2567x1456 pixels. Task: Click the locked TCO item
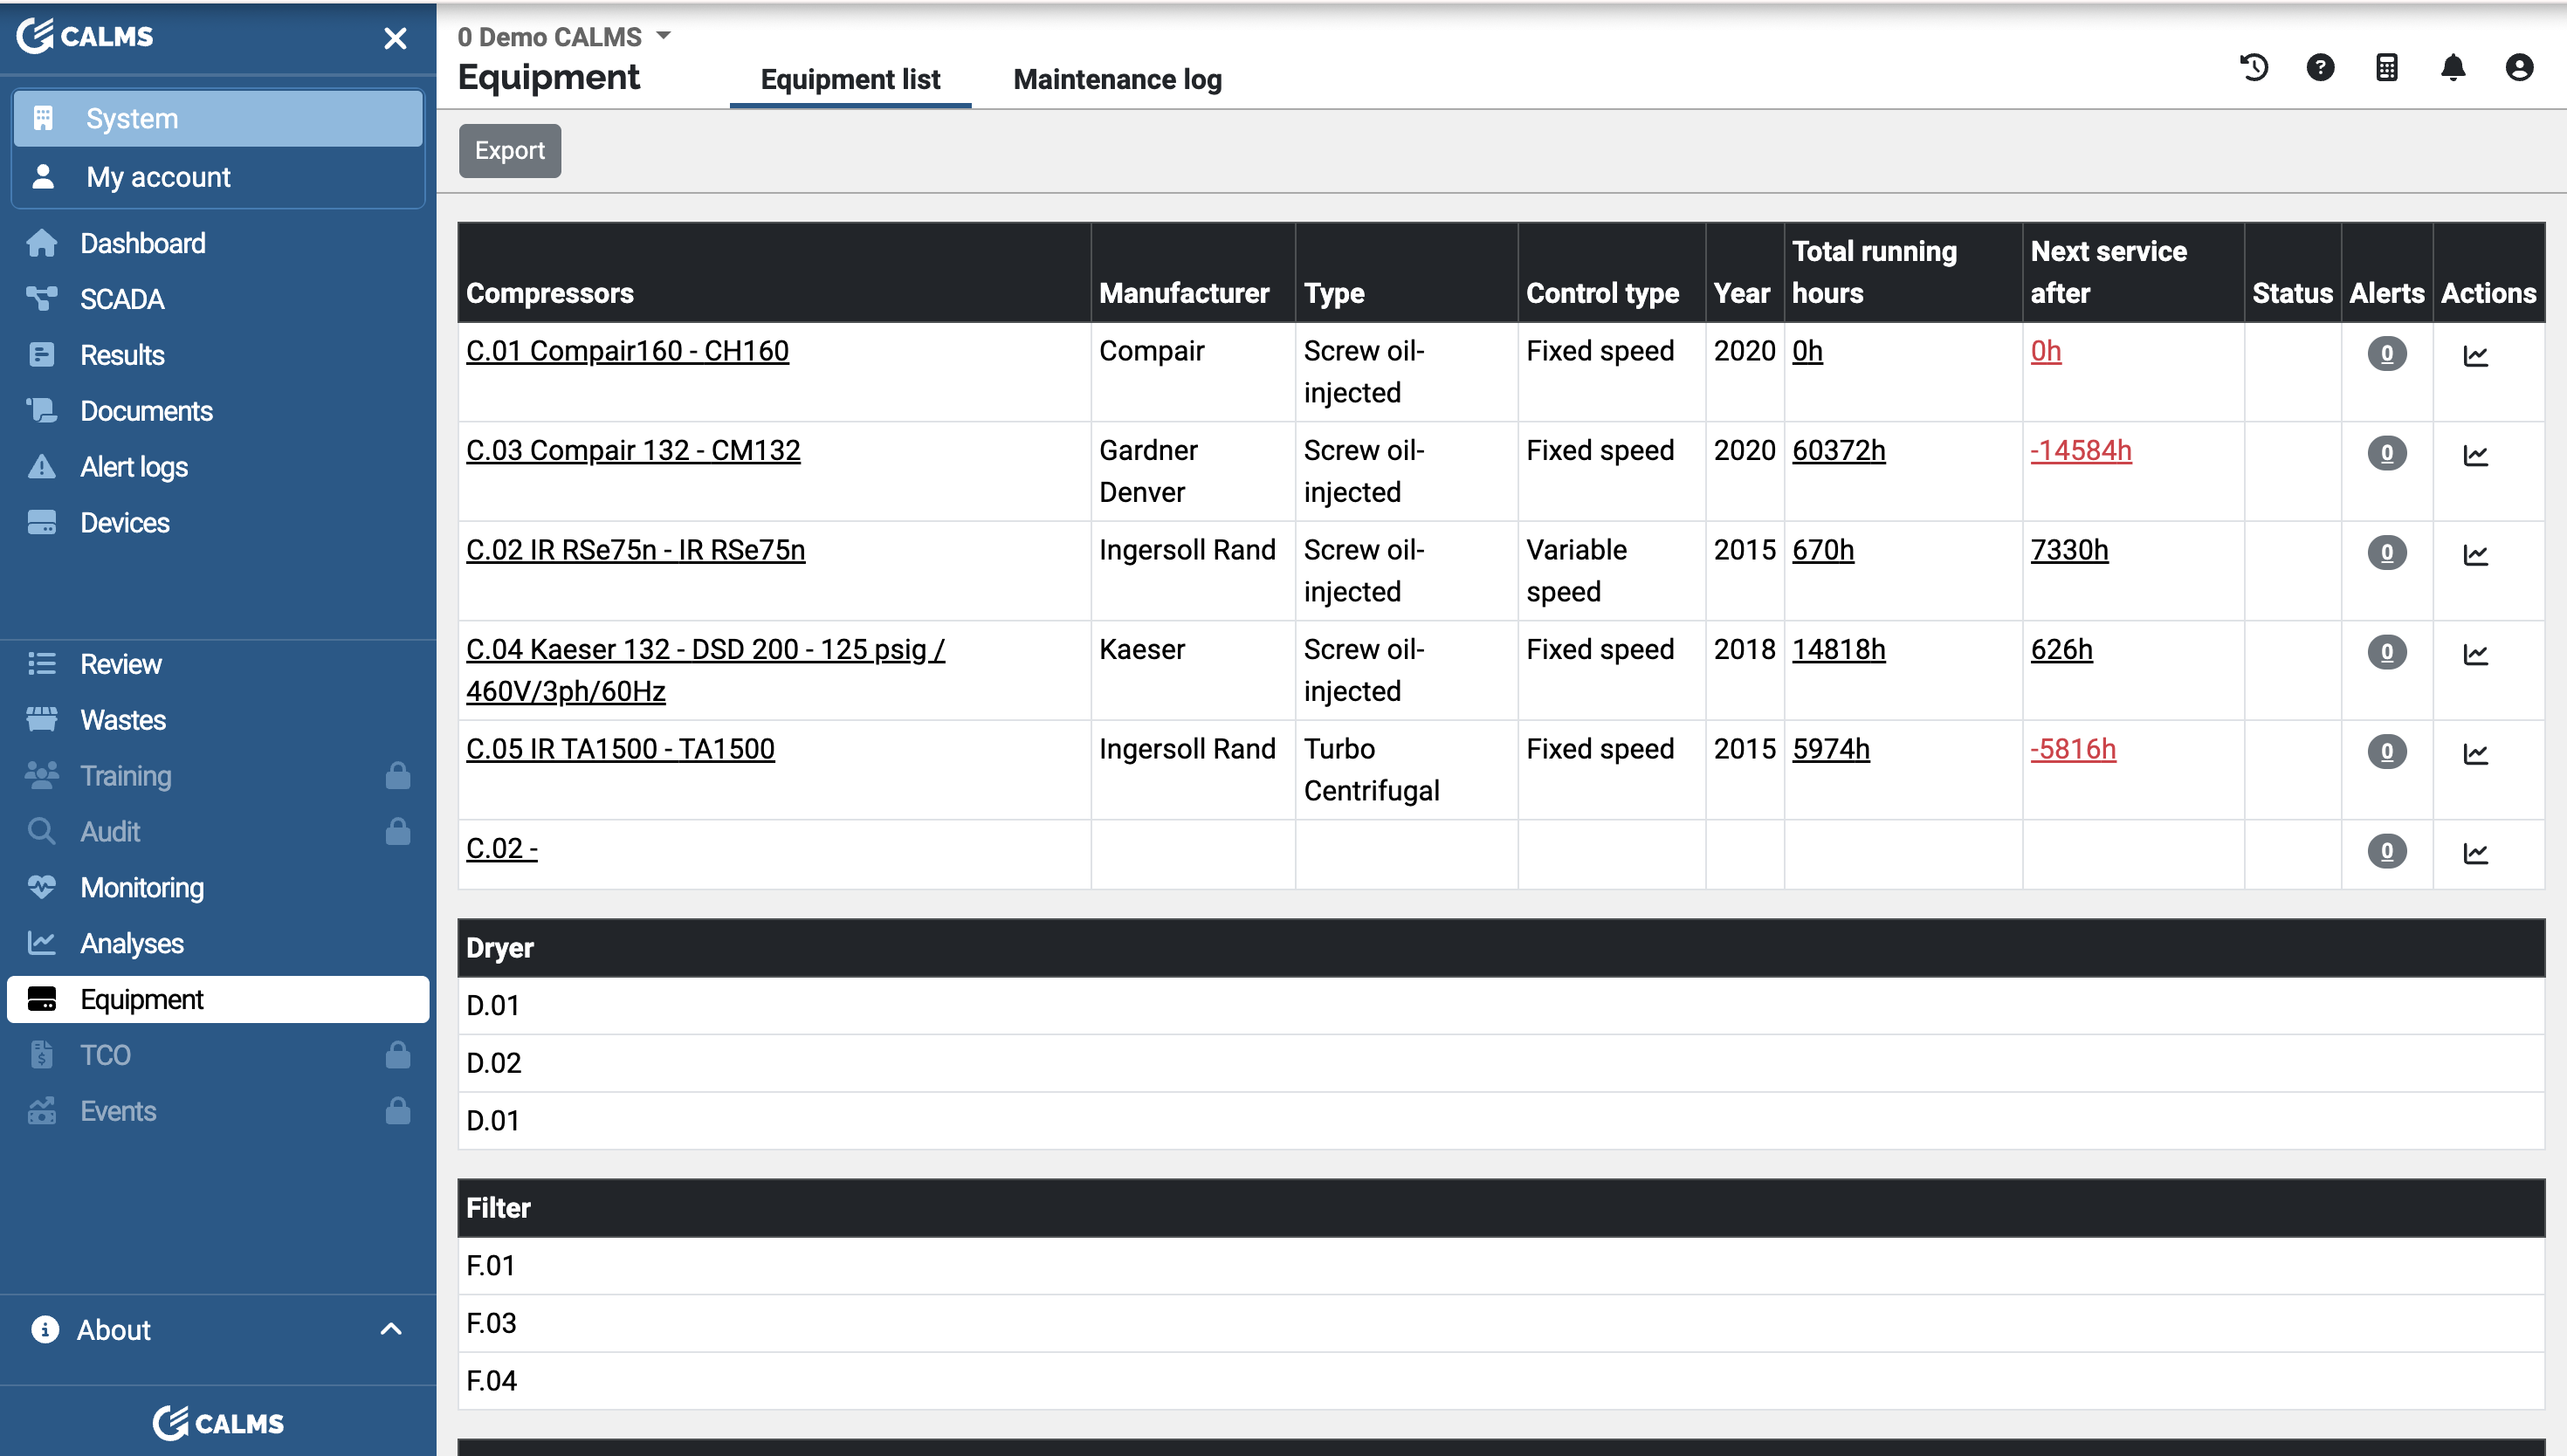coord(218,1055)
